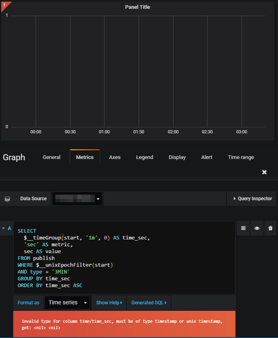Switch to the Axes tab
This screenshot has height=338, width=278.
click(x=115, y=157)
